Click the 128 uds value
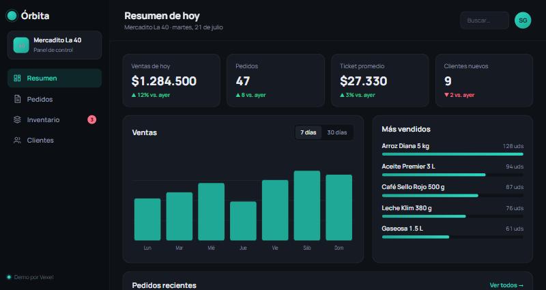546x290 pixels. [x=513, y=146]
